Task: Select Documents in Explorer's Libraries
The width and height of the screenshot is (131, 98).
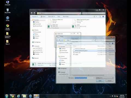Action: [37, 32]
